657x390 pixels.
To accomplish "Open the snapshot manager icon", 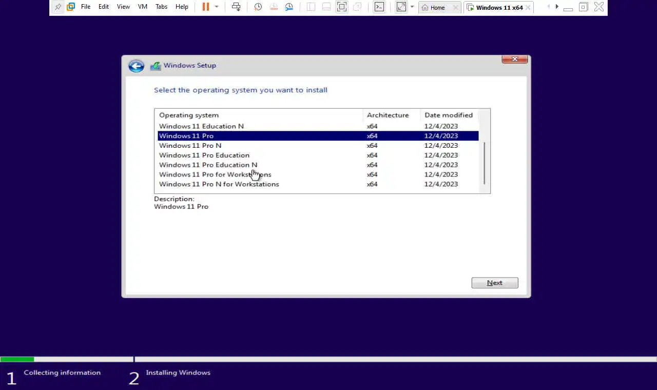I will coord(289,7).
